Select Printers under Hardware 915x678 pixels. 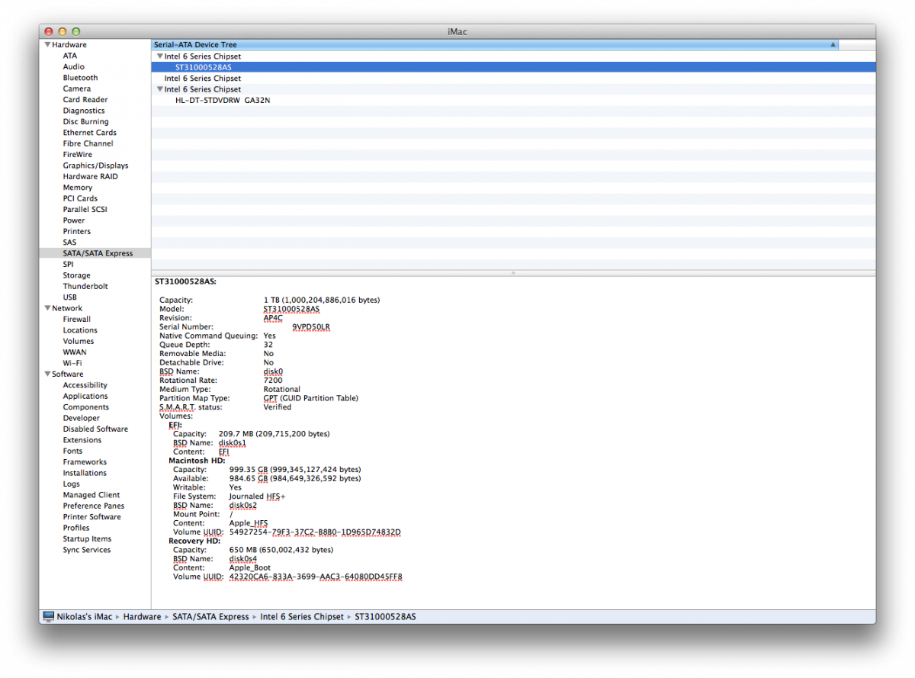pos(76,232)
